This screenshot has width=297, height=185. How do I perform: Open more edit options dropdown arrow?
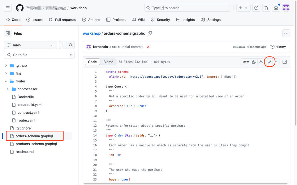[276, 62]
